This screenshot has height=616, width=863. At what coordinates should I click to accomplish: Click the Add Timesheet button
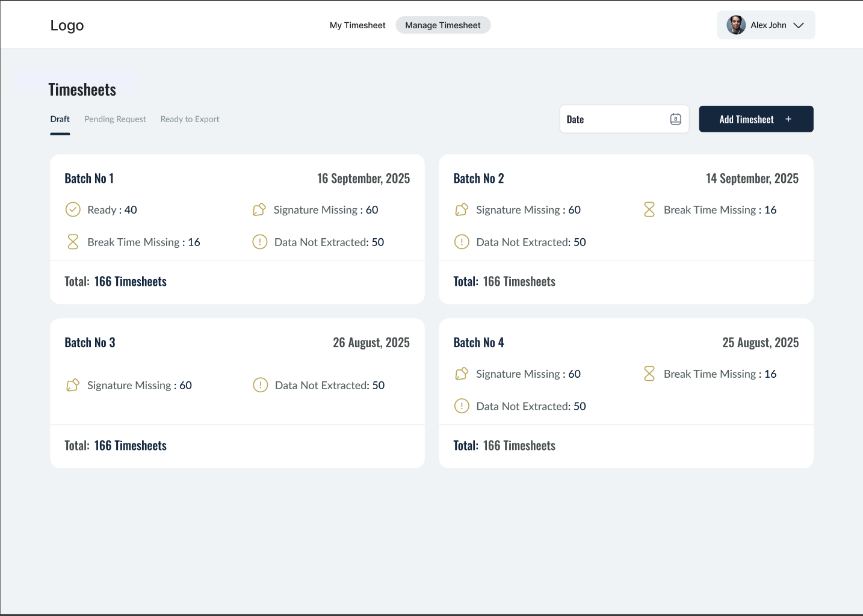pos(756,119)
